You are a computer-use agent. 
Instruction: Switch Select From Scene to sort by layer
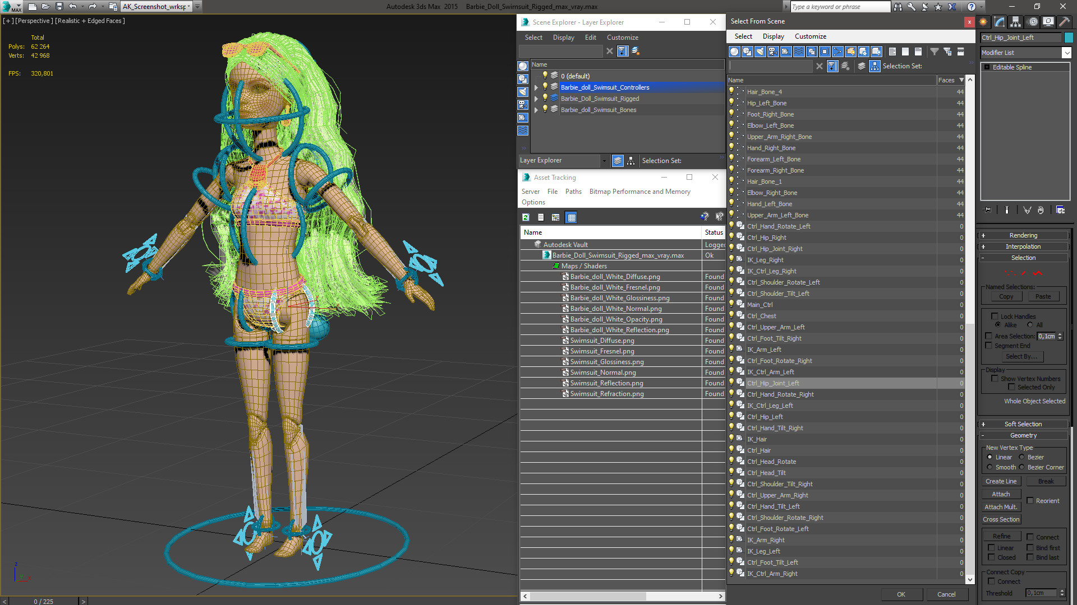pyautogui.click(x=862, y=66)
